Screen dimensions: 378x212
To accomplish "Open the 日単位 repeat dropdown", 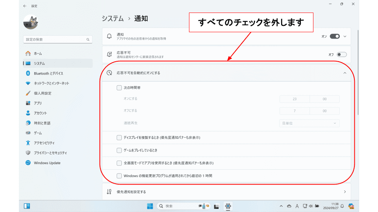I will pyautogui.click(x=309, y=123).
